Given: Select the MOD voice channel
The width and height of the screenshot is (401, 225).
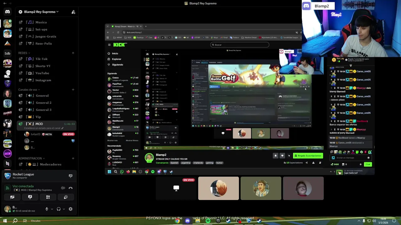Looking at the screenshot, I should tap(46, 124).
